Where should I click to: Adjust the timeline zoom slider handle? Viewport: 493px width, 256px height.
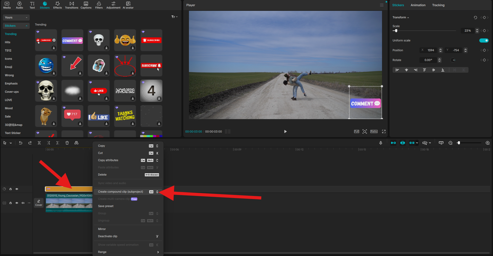(459, 143)
